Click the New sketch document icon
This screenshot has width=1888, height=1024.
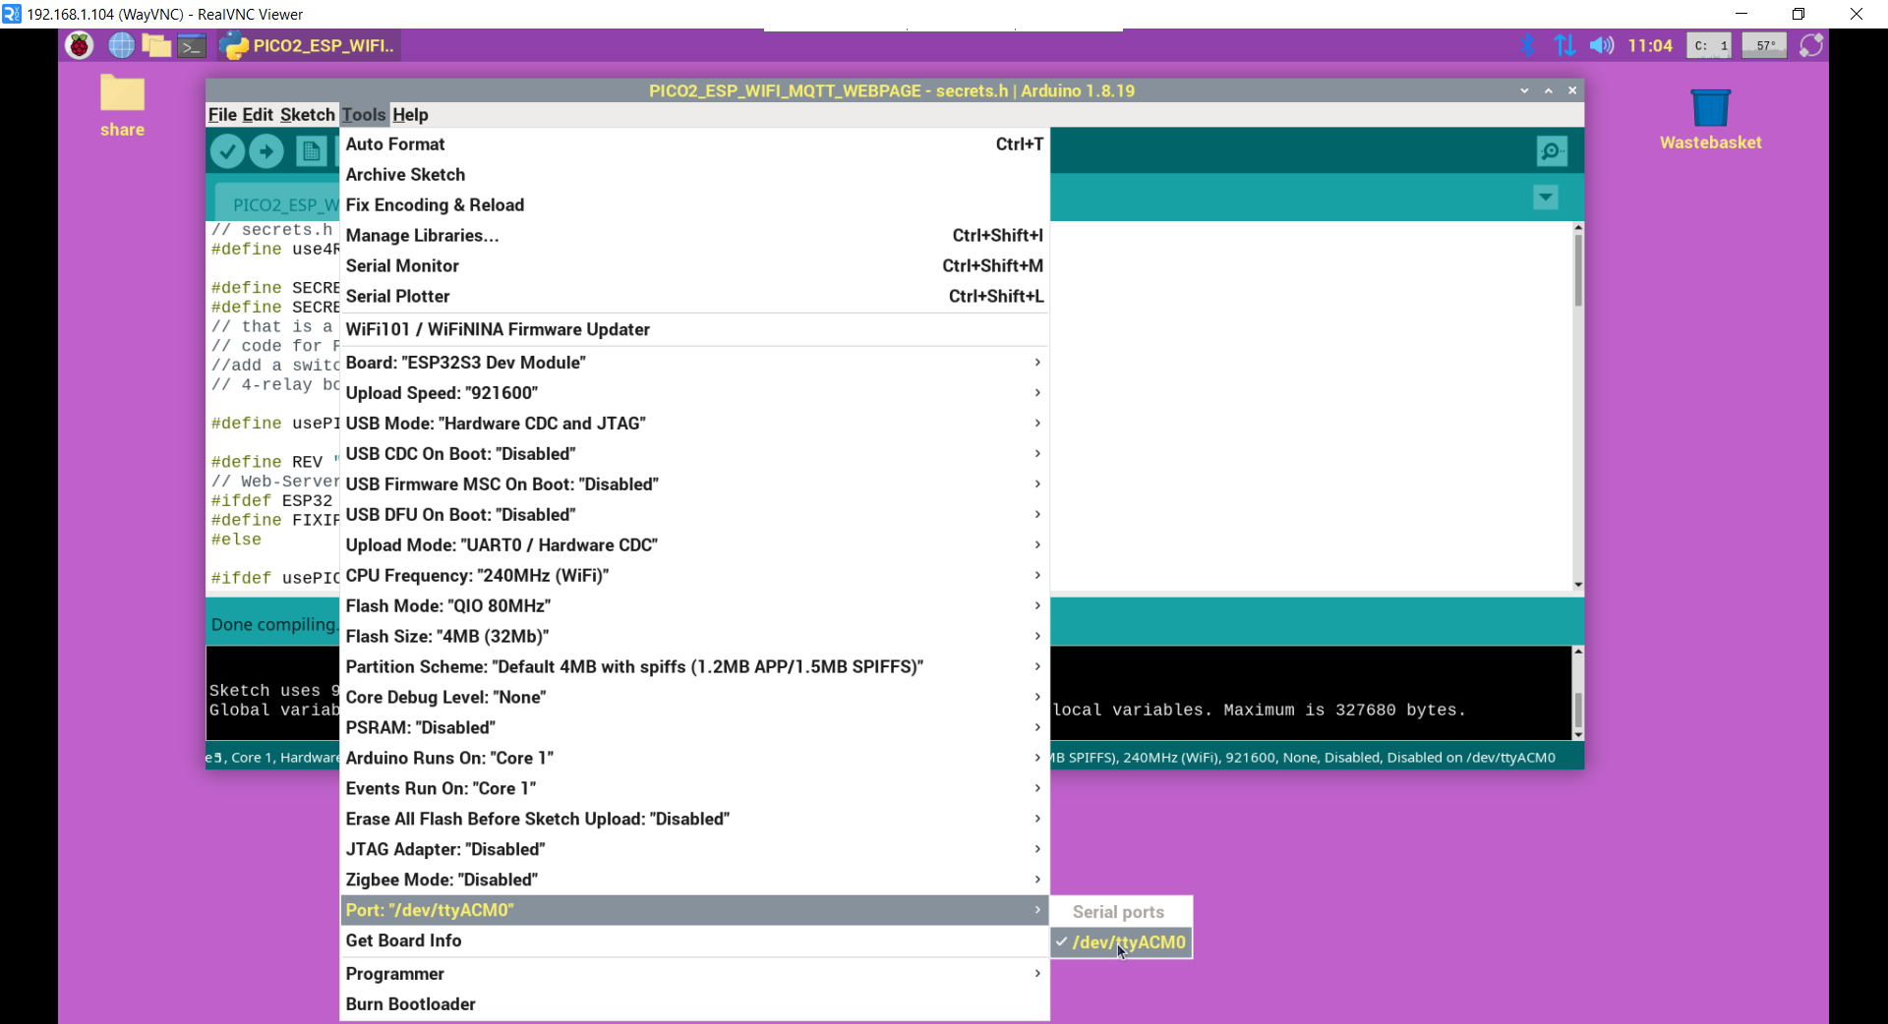(311, 151)
